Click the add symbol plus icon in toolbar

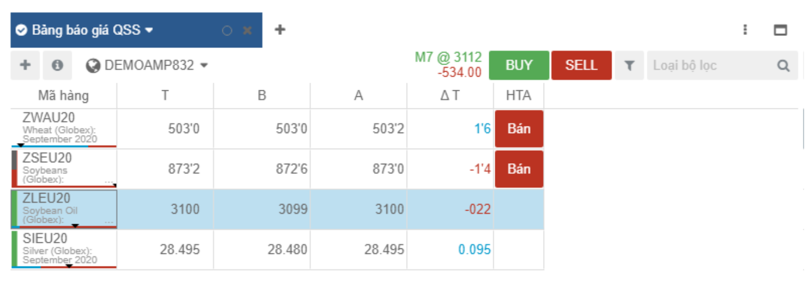point(25,65)
